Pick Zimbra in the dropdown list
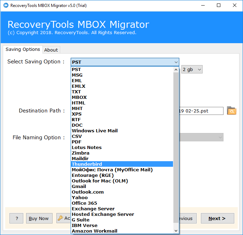 [x=122, y=153]
